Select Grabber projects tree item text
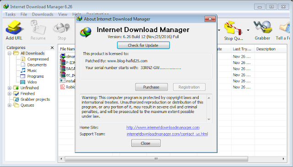The image size is (293, 167). point(35,99)
